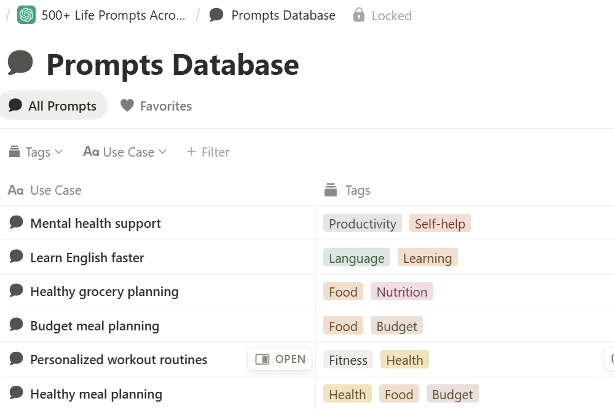Viewport: 614px width, 409px height.
Task: Click speech bubble icon beside Budget meal planning
Action: (x=17, y=325)
